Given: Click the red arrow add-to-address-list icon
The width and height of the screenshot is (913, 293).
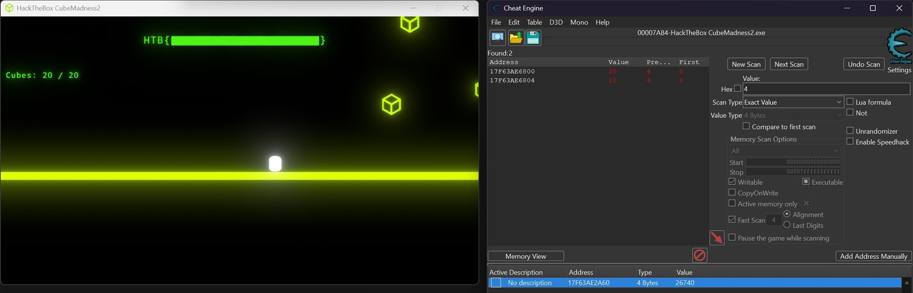Looking at the screenshot, I should point(717,237).
